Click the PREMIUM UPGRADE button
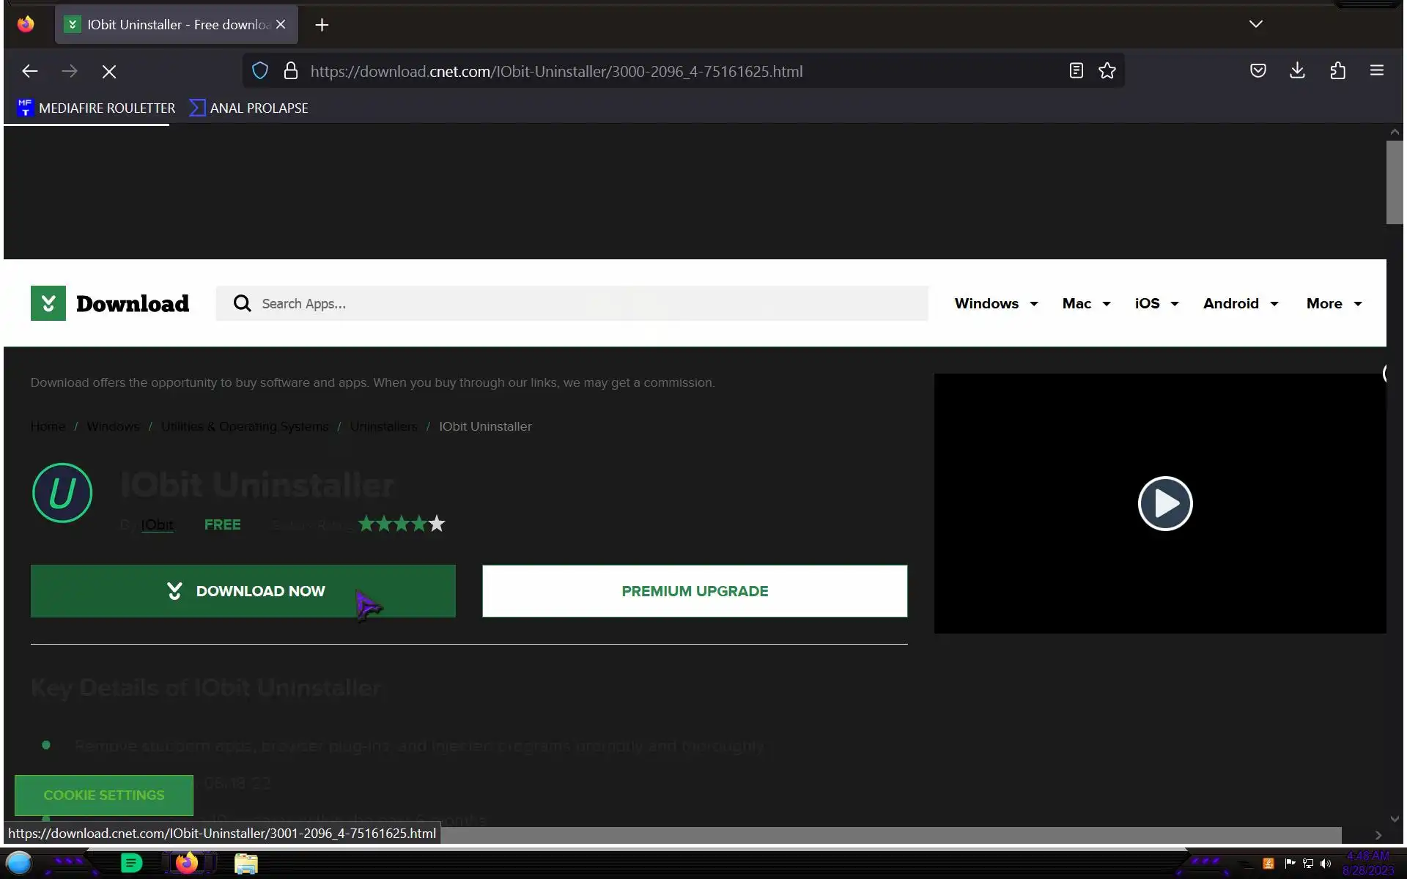The image size is (1407, 879). [x=694, y=591]
